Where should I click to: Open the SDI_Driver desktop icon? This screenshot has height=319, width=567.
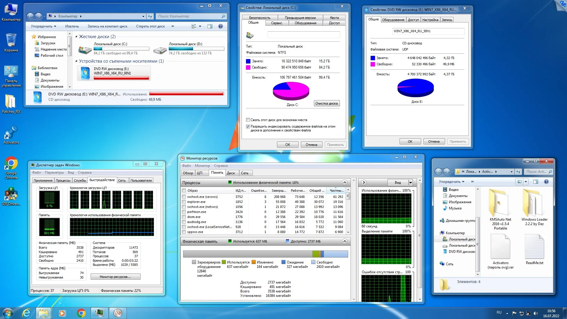(x=11, y=195)
